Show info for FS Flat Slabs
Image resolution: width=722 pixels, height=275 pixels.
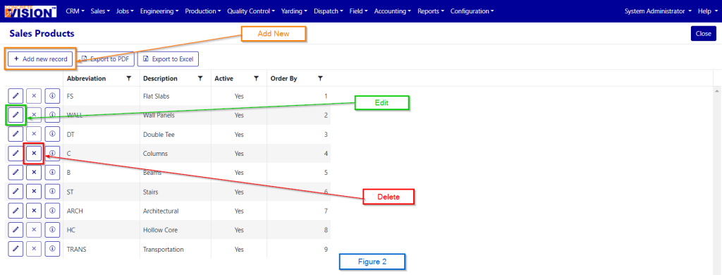point(52,96)
